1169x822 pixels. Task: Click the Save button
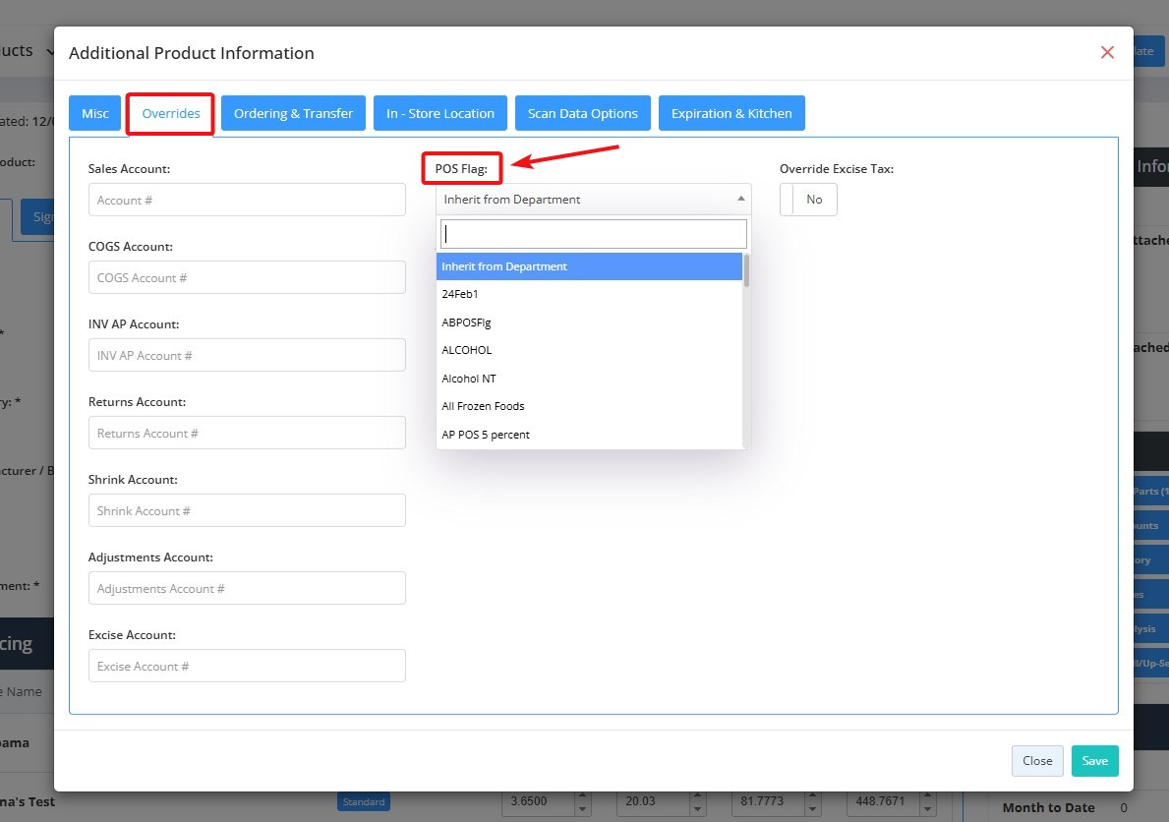pyautogui.click(x=1094, y=761)
